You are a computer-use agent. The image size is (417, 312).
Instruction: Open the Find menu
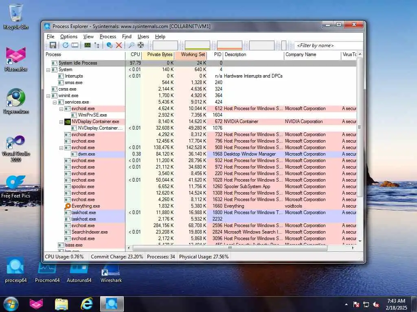[127, 37]
